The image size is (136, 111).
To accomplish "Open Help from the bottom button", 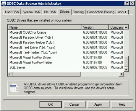I will pos(122,105).
